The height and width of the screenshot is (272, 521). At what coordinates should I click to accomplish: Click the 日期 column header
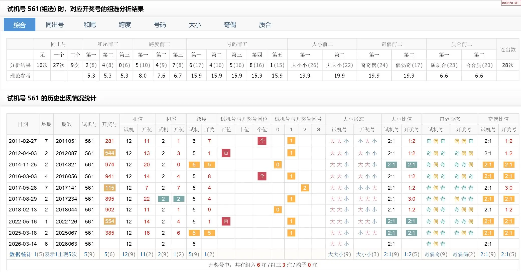[23, 124]
